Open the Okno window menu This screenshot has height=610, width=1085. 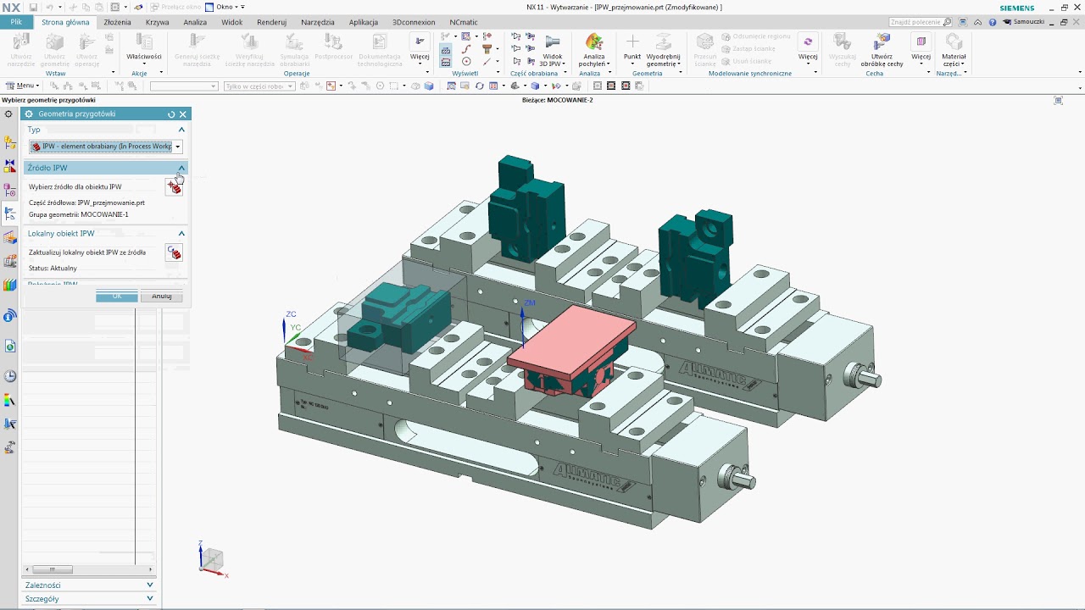tap(225, 7)
